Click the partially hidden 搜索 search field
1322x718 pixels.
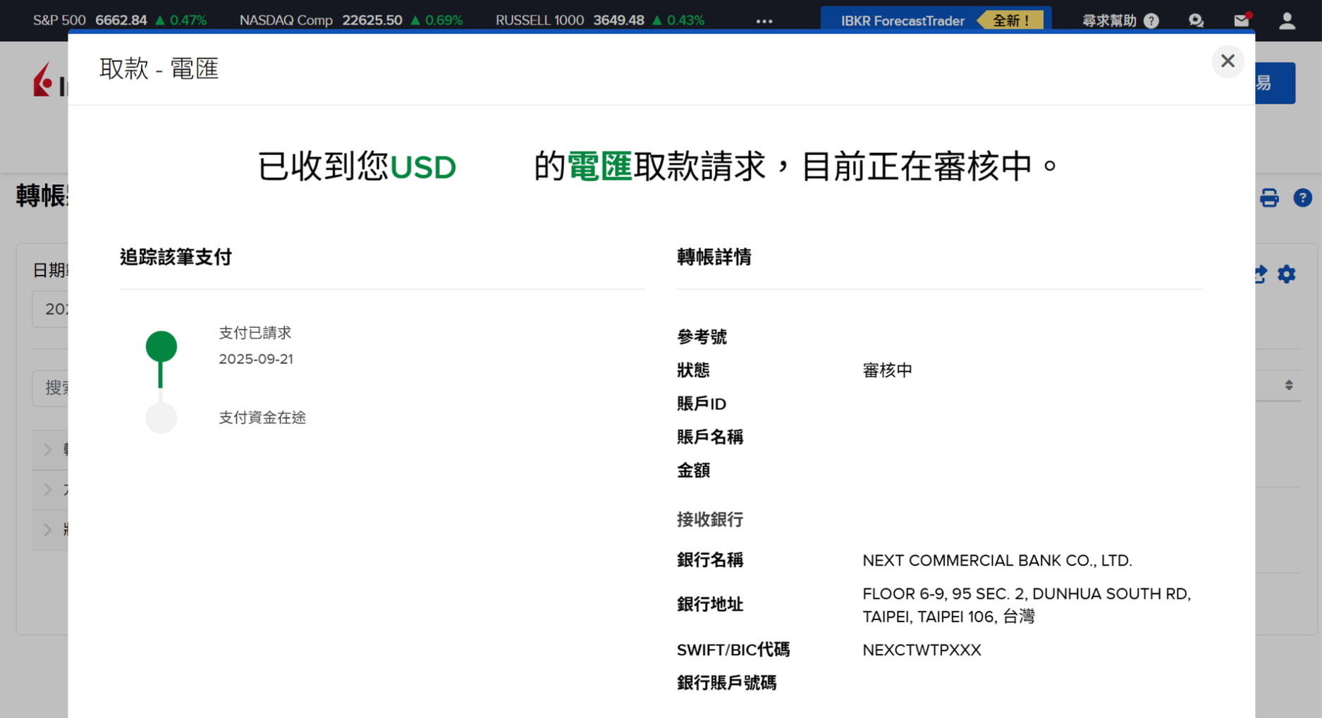51,387
